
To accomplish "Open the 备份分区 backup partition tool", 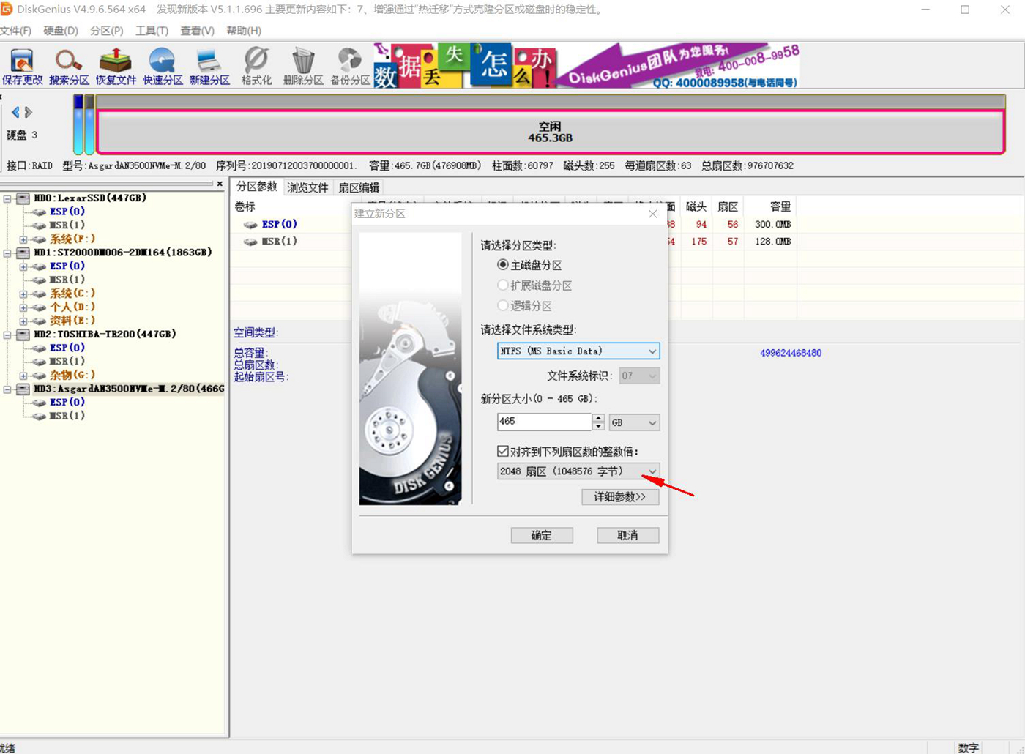I will 349,66.
